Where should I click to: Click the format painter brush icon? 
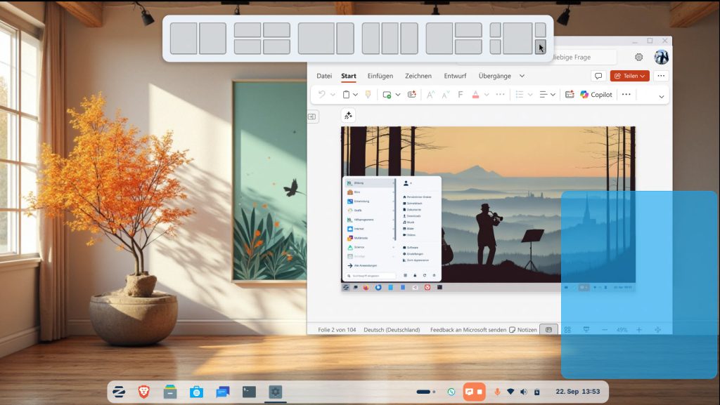coord(368,95)
